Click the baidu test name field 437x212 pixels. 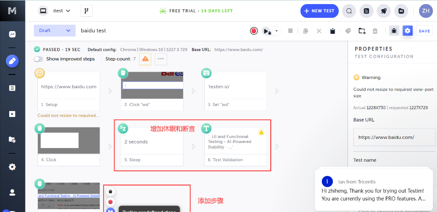tap(93, 31)
